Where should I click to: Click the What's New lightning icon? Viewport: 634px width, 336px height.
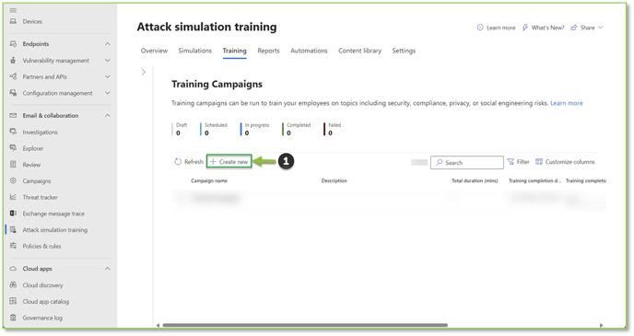pos(525,28)
